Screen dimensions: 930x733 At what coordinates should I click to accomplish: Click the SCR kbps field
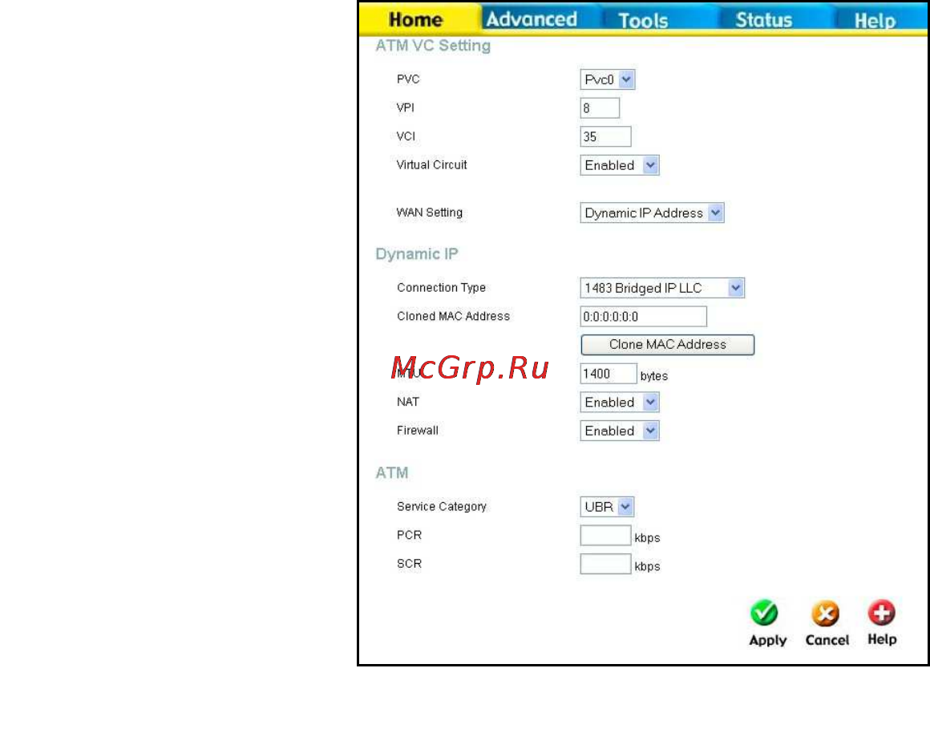(605, 563)
